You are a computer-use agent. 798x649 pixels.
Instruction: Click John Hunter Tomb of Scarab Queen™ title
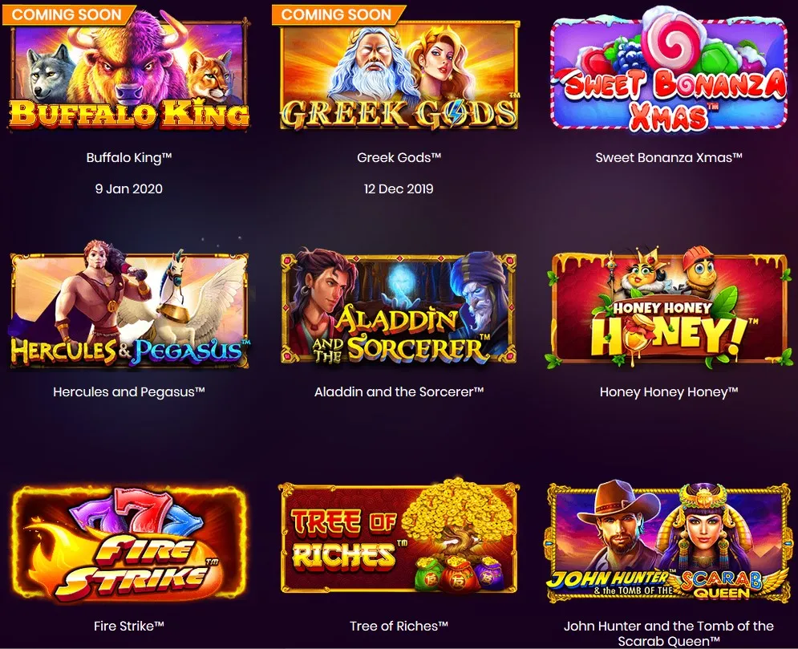click(x=669, y=633)
